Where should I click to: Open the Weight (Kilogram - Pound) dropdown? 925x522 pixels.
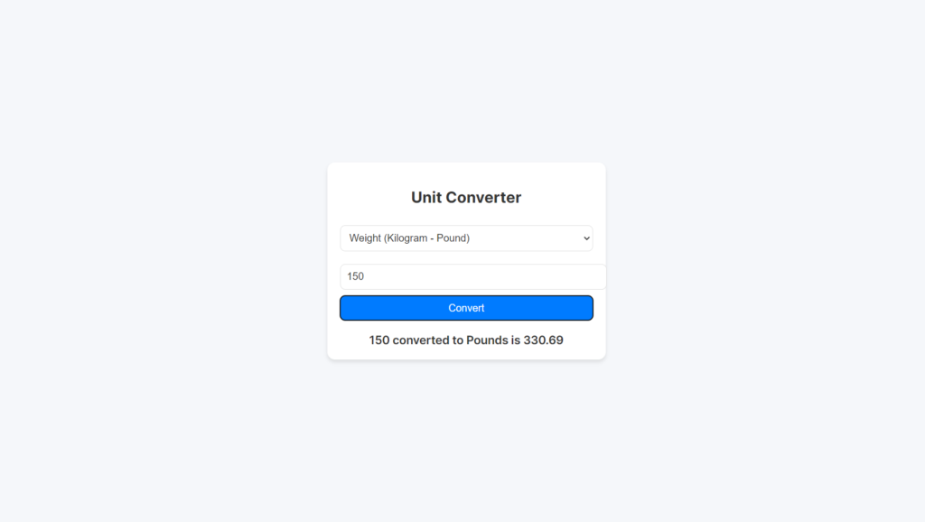(466, 238)
